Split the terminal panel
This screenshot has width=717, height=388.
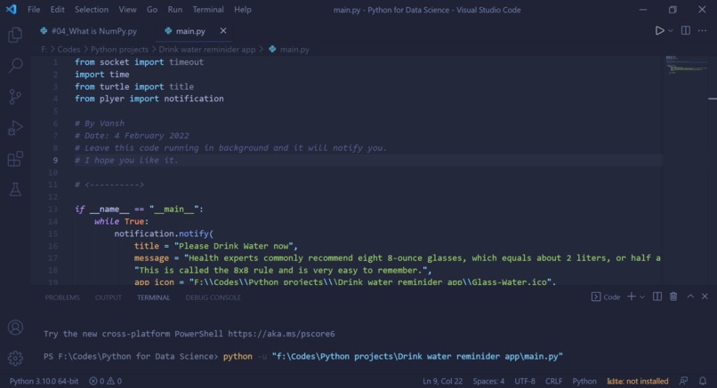pos(657,297)
